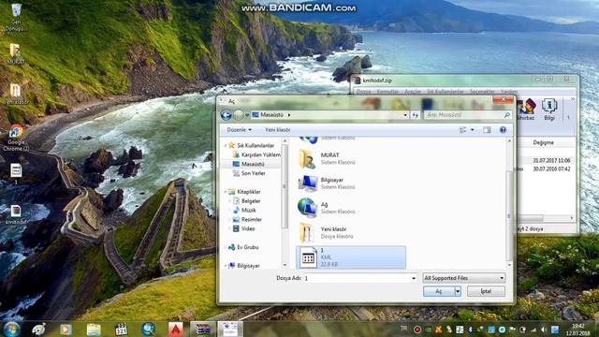599x337 pixels.
Task: Click the WinRAR taskbar button
Action: (202, 329)
